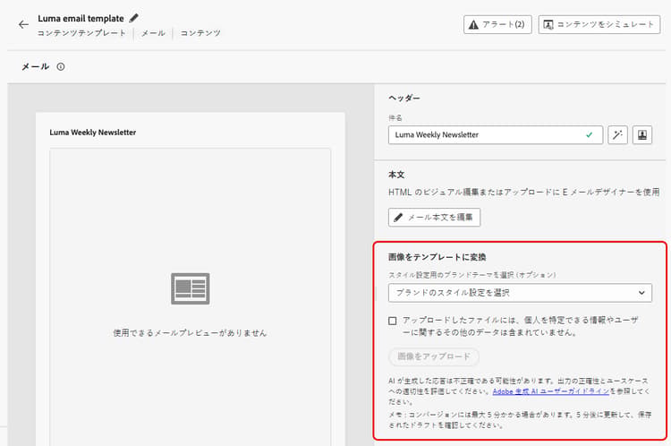Show info icon next to メール heading
This screenshot has height=446, width=671.
pos(61,67)
